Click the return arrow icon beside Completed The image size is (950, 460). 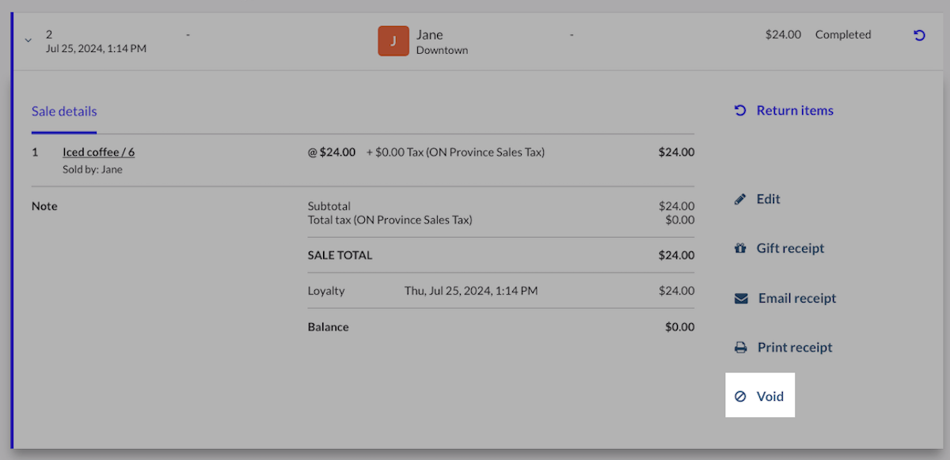(x=919, y=36)
